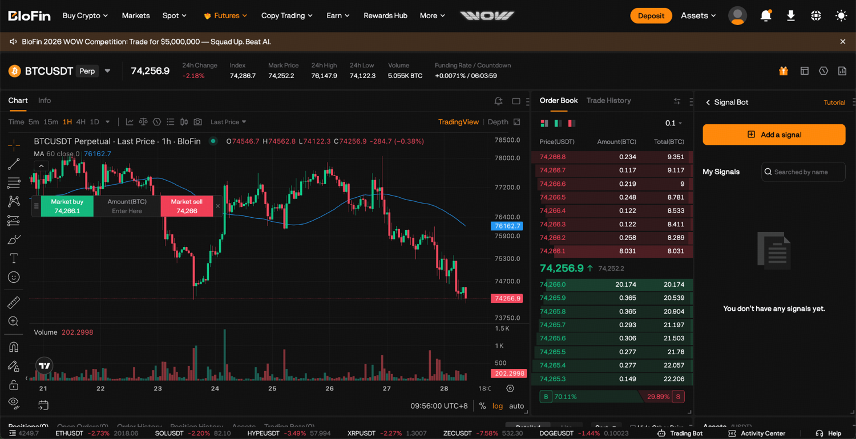Select the ruler measure tool

pyautogui.click(x=14, y=302)
